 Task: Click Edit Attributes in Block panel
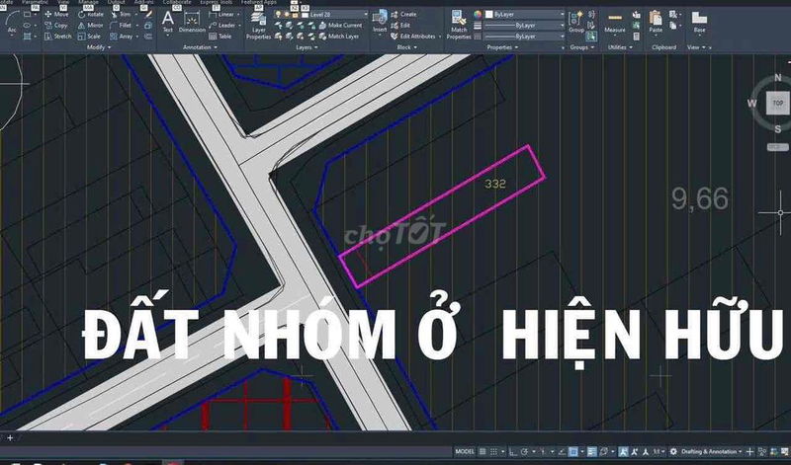coord(416,36)
